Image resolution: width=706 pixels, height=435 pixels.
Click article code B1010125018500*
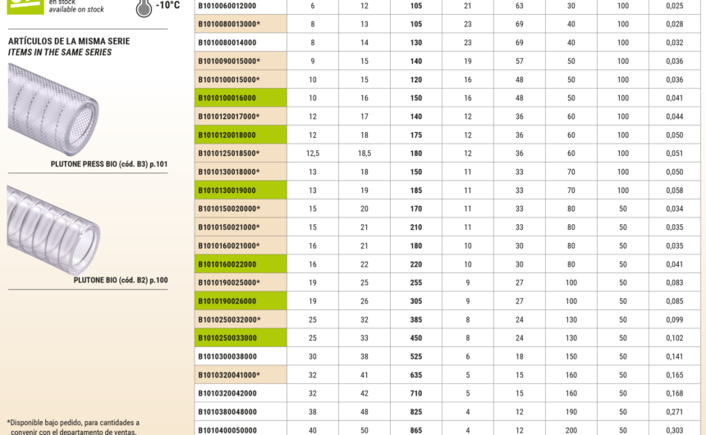pos(229,153)
